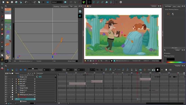This screenshot has height=105, width=186.
Task: Click Play button in timeline toolbar
Action: (8, 70)
